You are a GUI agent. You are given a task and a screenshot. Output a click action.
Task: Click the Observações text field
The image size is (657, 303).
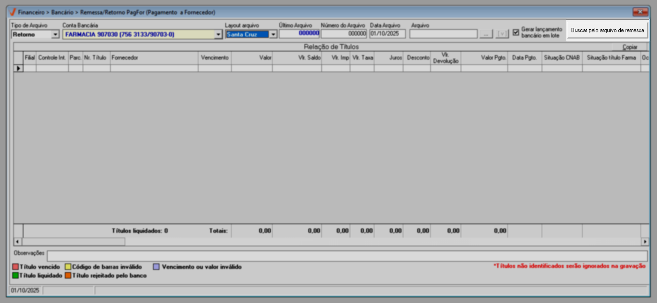point(347,256)
